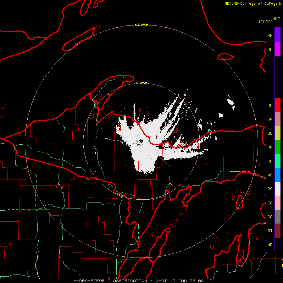Click the IC legend label
Screen dimensions: 283x283
point(270,203)
